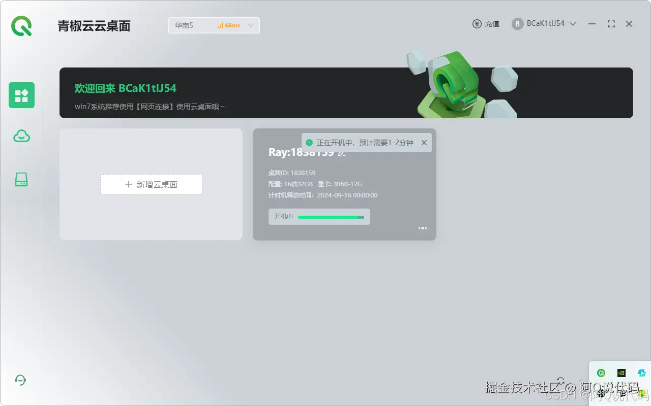Click NVIDIA icon in system tray
This screenshot has height=406, width=651.
[x=621, y=373]
